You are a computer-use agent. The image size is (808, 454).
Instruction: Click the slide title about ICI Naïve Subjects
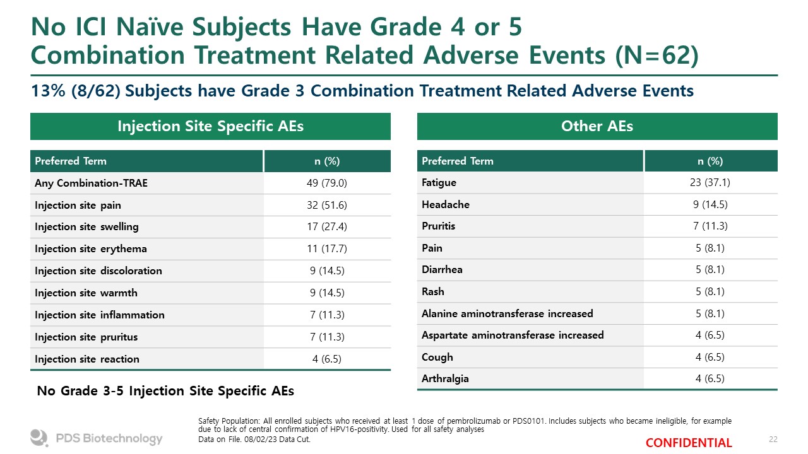(365, 41)
